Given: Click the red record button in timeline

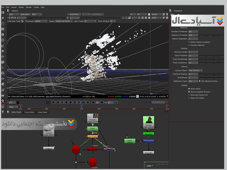Looking at the screenshot, I should pyautogui.click(x=48, y=102).
